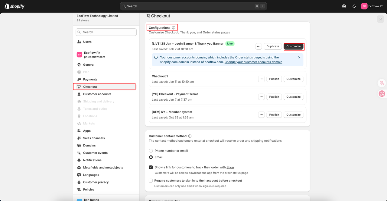Dismiss the customer accounts domain banner

pos(299,57)
